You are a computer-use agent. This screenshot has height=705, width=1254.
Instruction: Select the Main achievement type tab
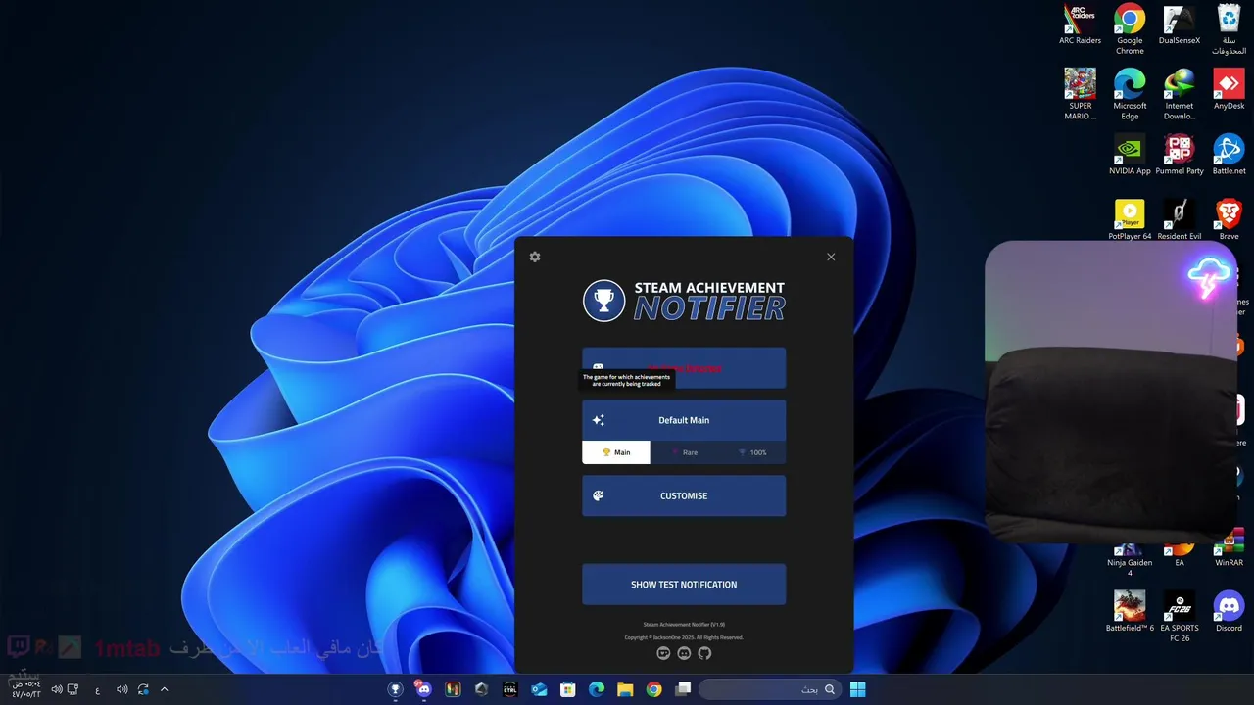(616, 452)
